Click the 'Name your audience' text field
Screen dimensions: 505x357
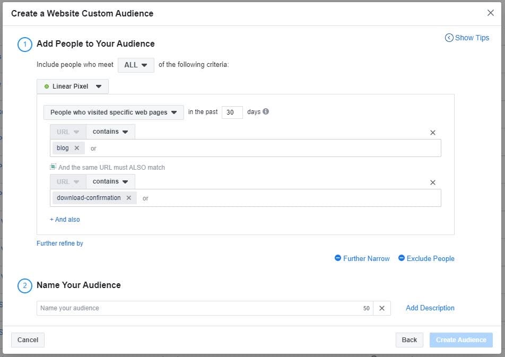205,308
